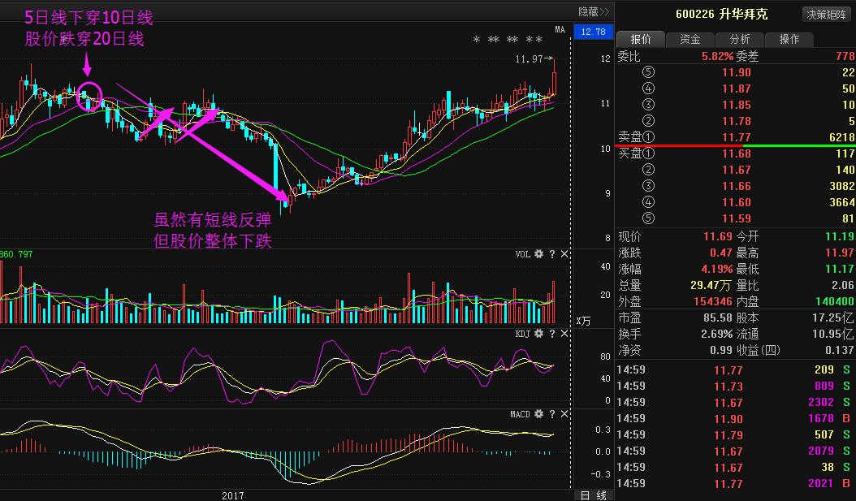Screen dimensions: 856x501
Task: Open the KDJ indicator settings gear
Action: (x=538, y=332)
